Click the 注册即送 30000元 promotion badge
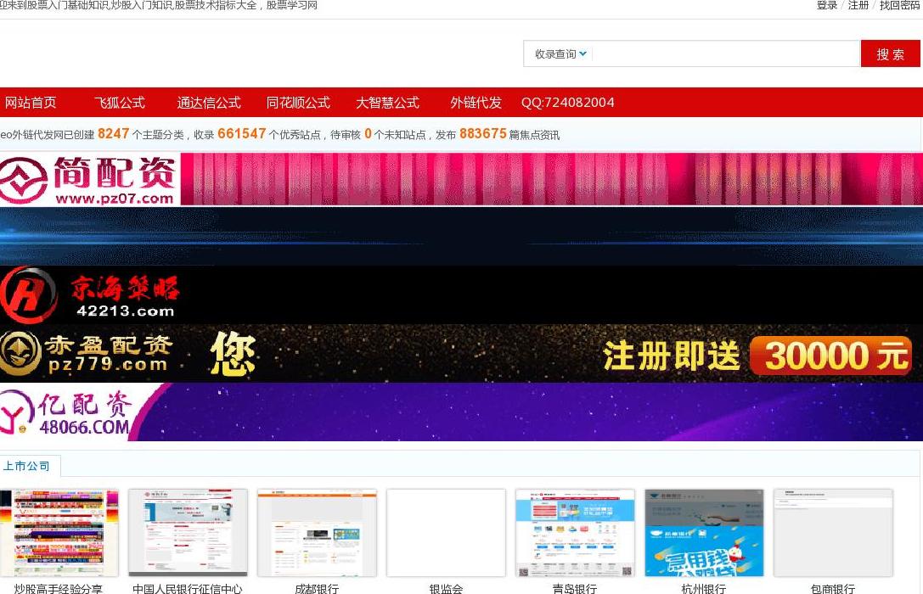 tap(757, 356)
